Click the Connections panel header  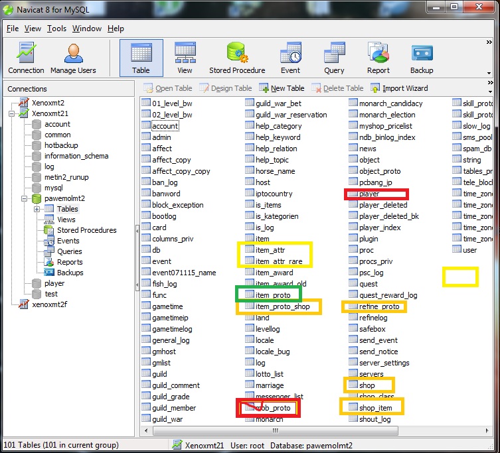[x=69, y=89]
